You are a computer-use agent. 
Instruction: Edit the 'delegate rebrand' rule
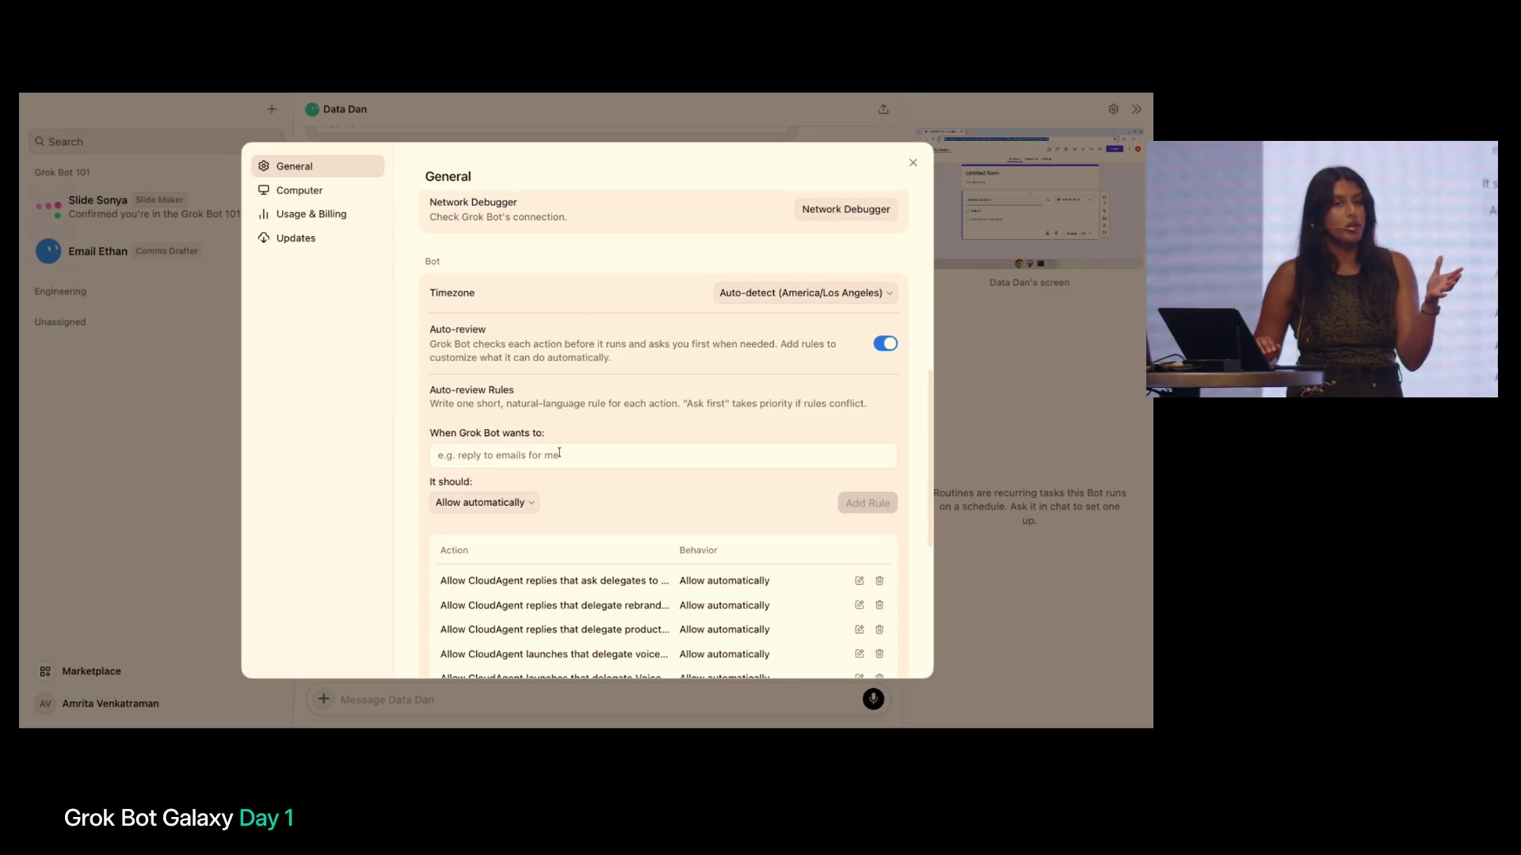point(860,605)
